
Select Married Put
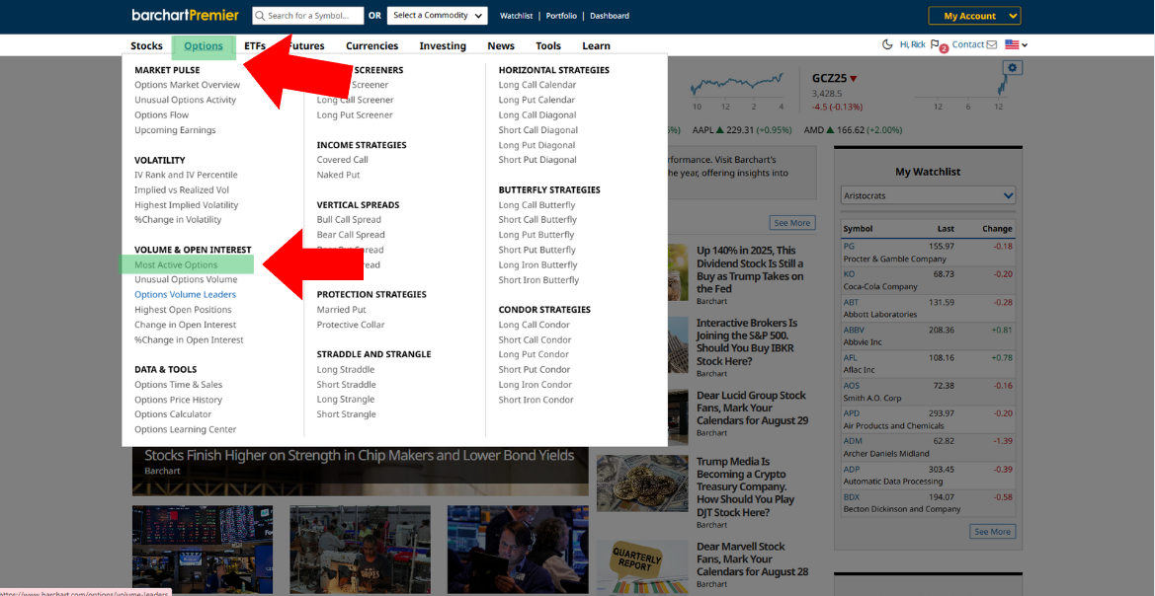[341, 310]
